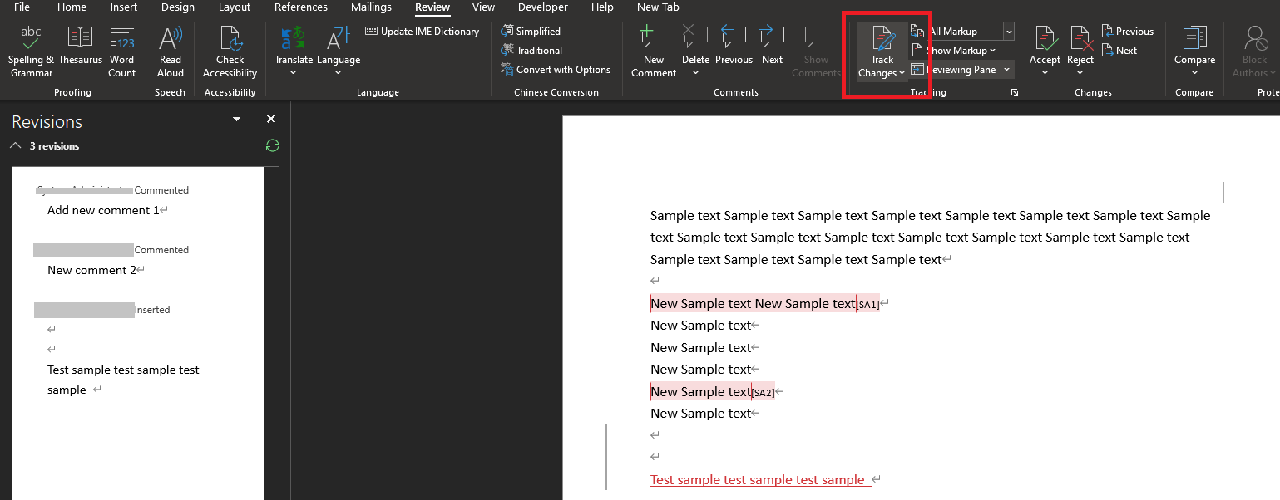Screen dimensions: 1280x500
Task: Run Spelling & Grammar check
Action: click(31, 51)
